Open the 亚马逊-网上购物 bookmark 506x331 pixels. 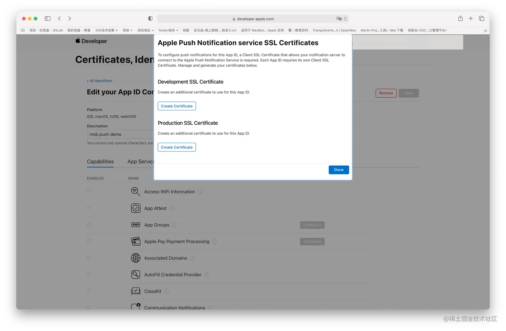[x=215, y=30]
